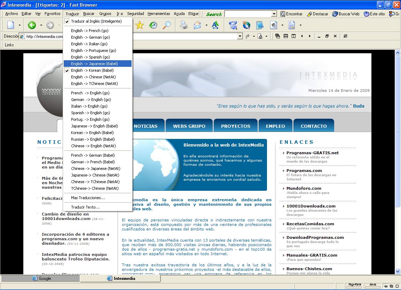Click inside the Search input field
Viewport: 401px width, 290px height.
(248, 14)
